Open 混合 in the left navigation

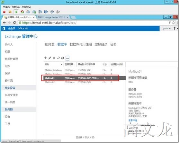pyautogui.click(x=7, y=117)
